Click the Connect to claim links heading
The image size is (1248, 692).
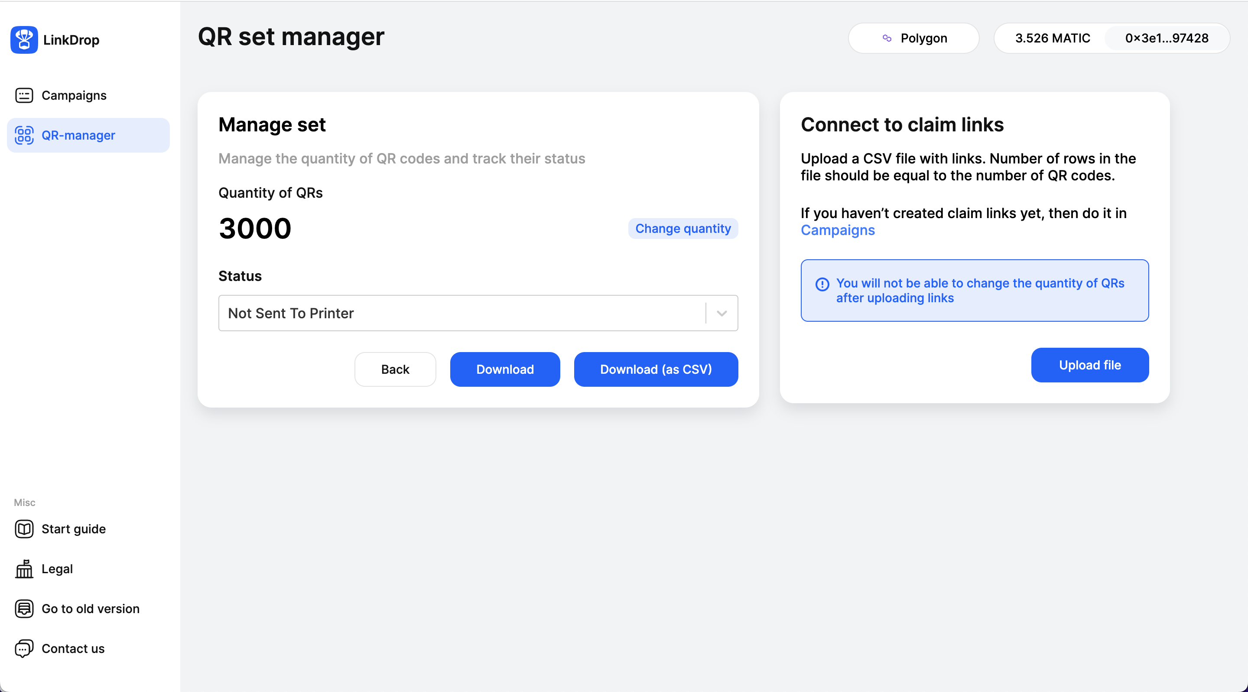coord(902,125)
